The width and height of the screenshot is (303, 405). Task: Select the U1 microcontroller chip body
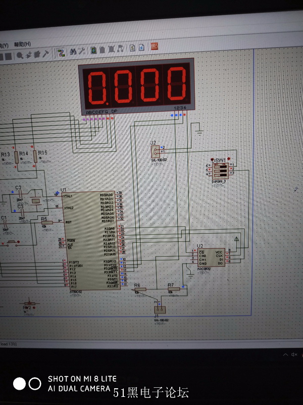pos(92,241)
